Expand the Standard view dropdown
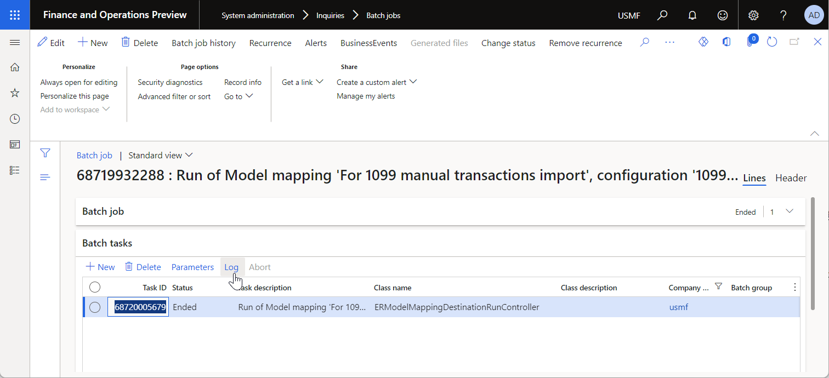829x378 pixels. tap(189, 155)
